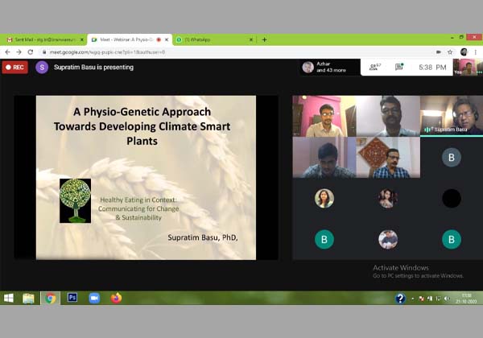The width and height of the screenshot is (483, 338).
Task: Open Firefox from the taskbar
Action: [x=116, y=298]
